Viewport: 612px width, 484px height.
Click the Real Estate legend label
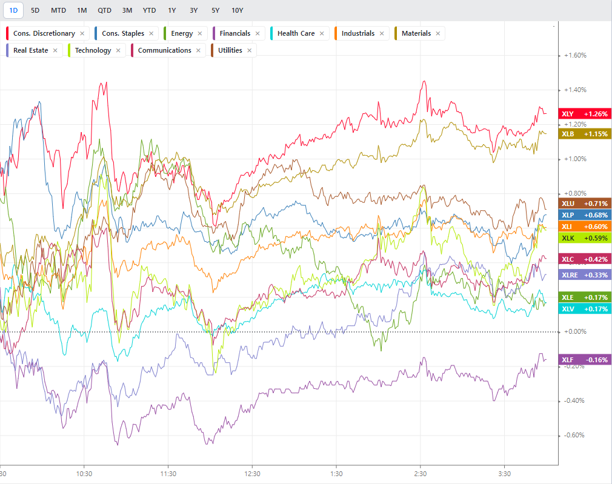(30, 51)
